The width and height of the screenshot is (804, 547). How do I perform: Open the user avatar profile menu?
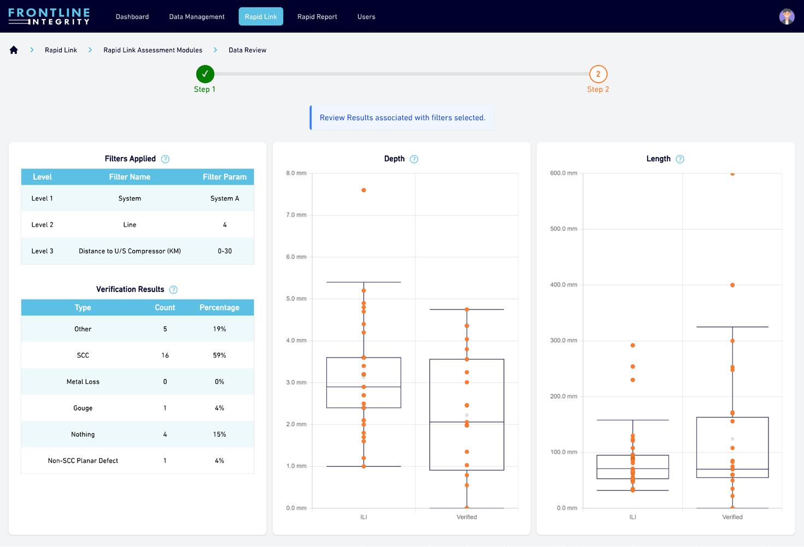pyautogui.click(x=787, y=16)
